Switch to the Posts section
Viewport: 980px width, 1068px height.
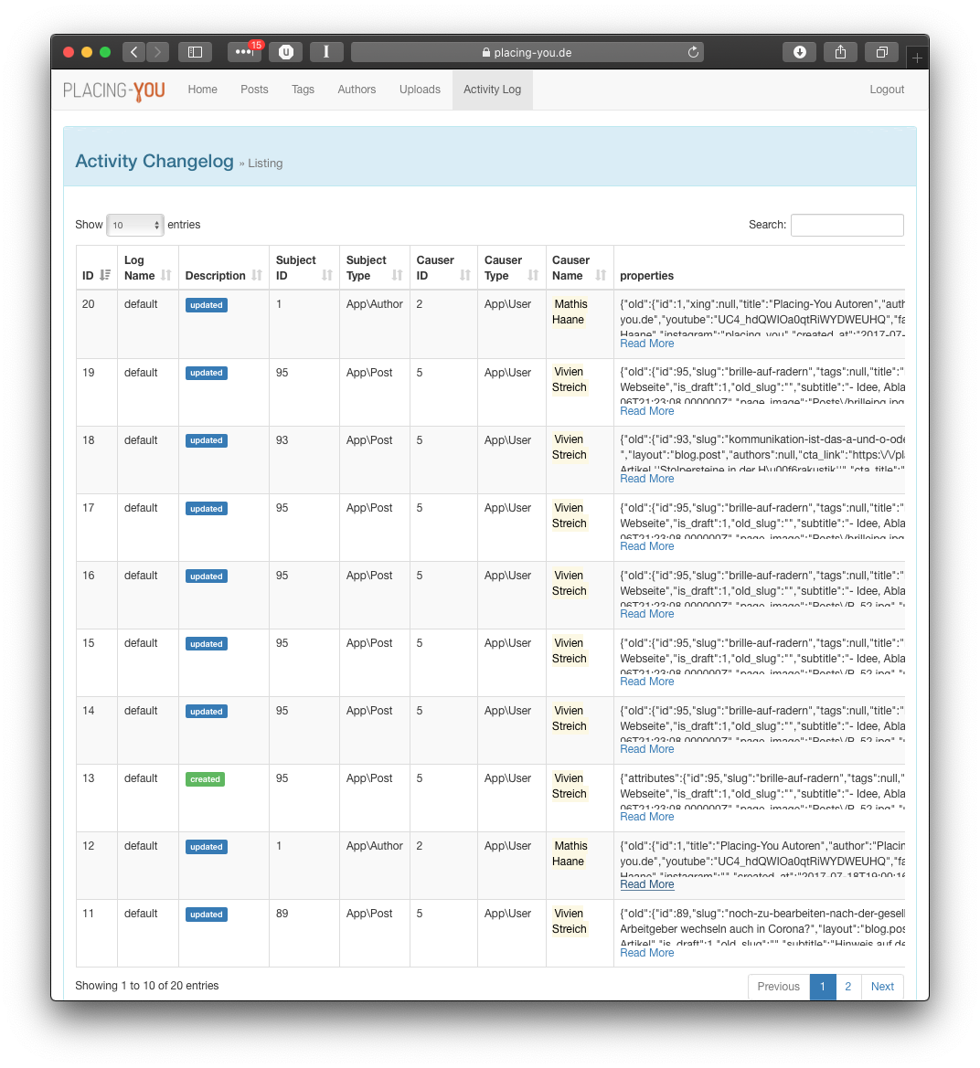tap(254, 90)
